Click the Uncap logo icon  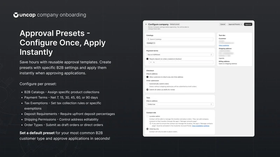coord(16,15)
